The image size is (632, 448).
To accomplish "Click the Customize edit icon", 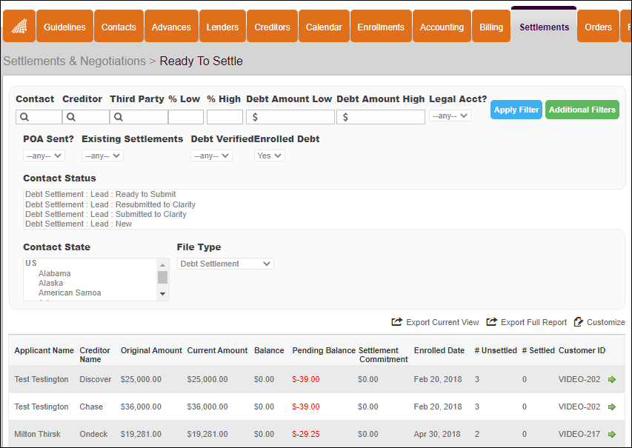I will (579, 322).
